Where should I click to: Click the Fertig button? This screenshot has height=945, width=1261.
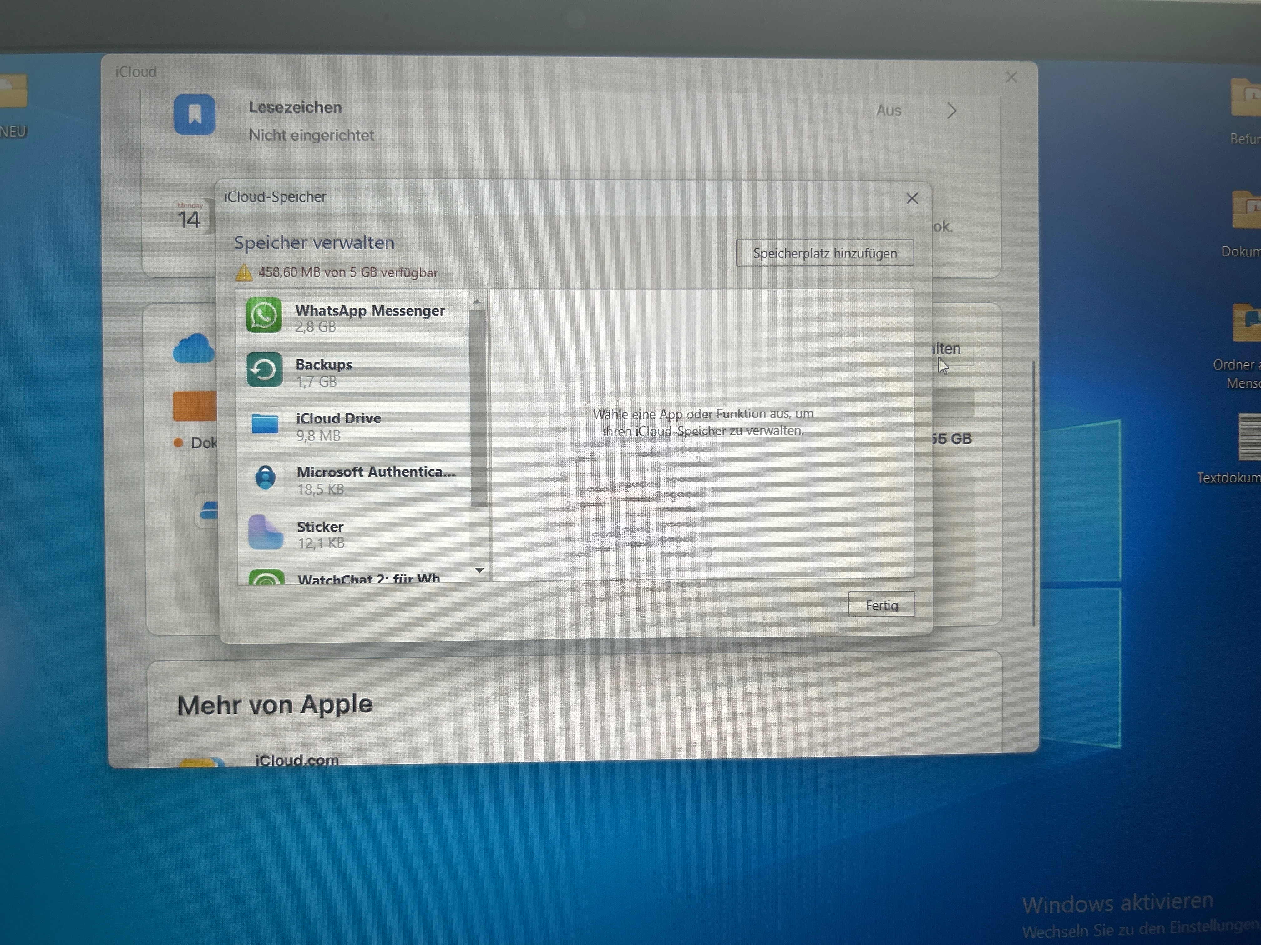click(x=881, y=604)
